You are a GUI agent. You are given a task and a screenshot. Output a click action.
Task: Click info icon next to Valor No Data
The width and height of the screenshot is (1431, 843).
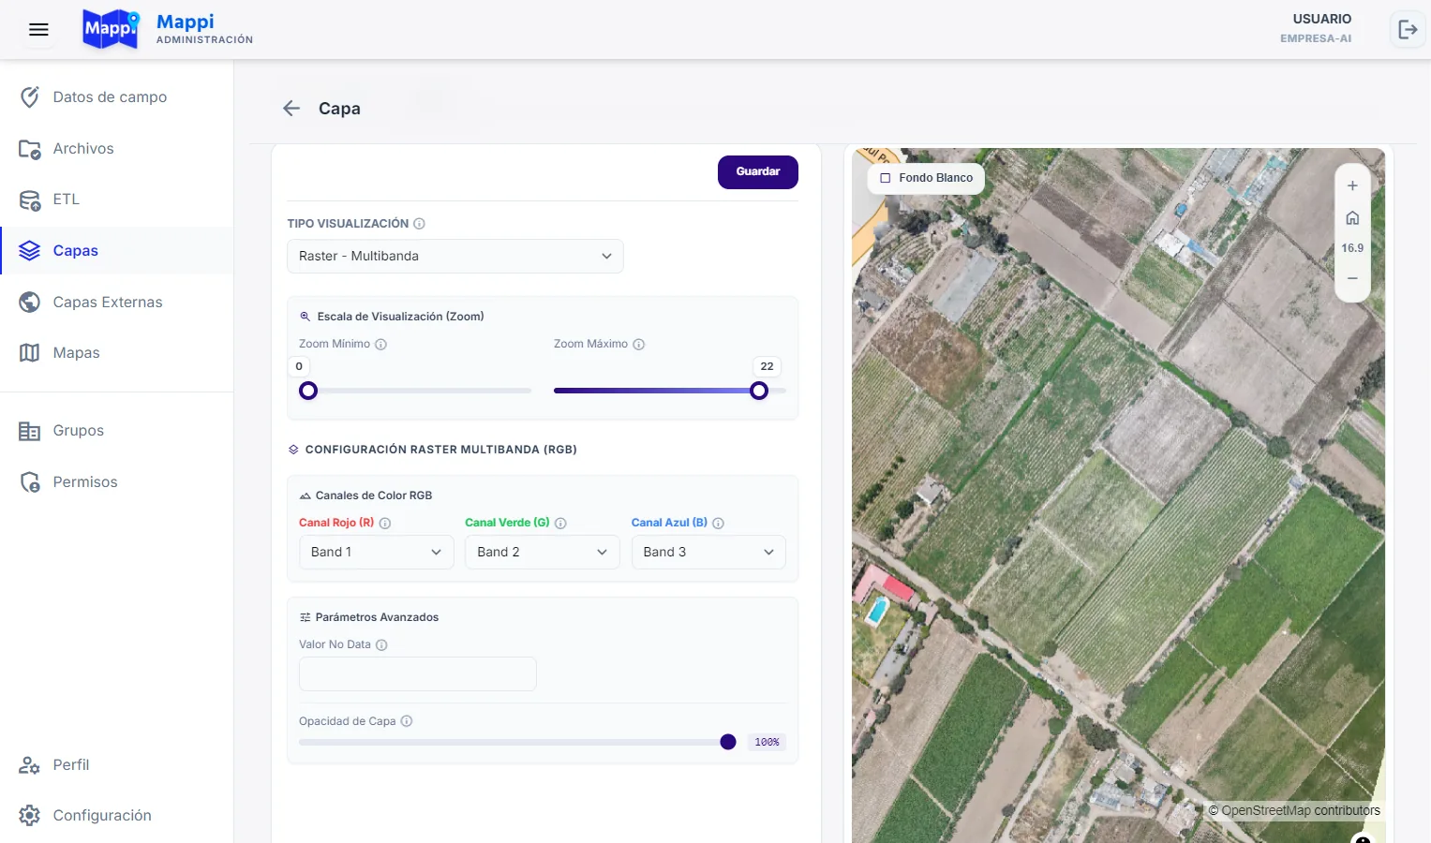[381, 645]
